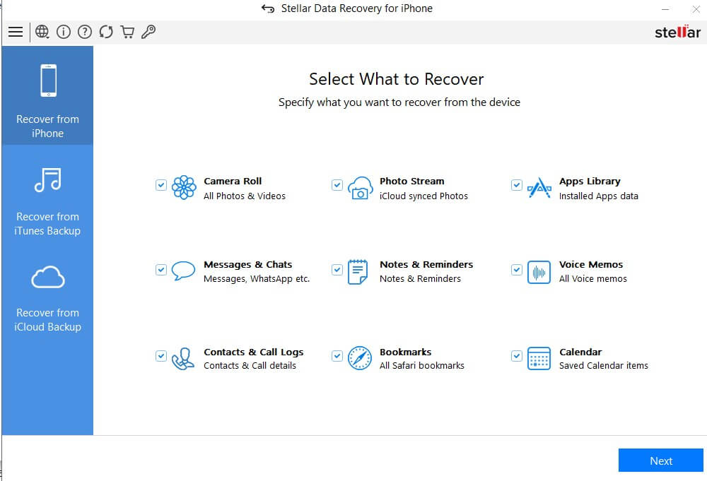The width and height of the screenshot is (707, 481).
Task: Click the Next button
Action: 660,461
